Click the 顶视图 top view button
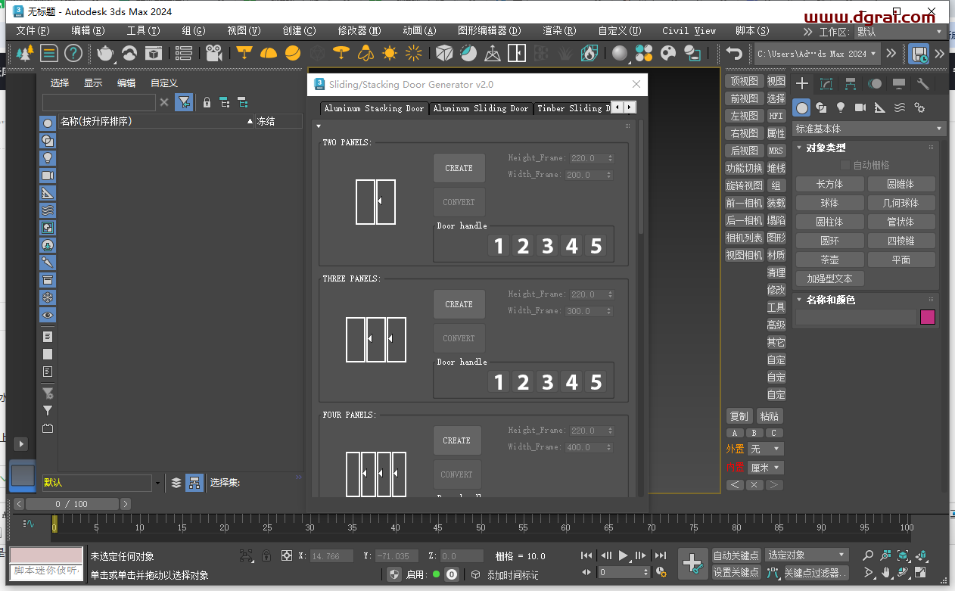Image resolution: width=955 pixels, height=591 pixels. click(x=744, y=81)
